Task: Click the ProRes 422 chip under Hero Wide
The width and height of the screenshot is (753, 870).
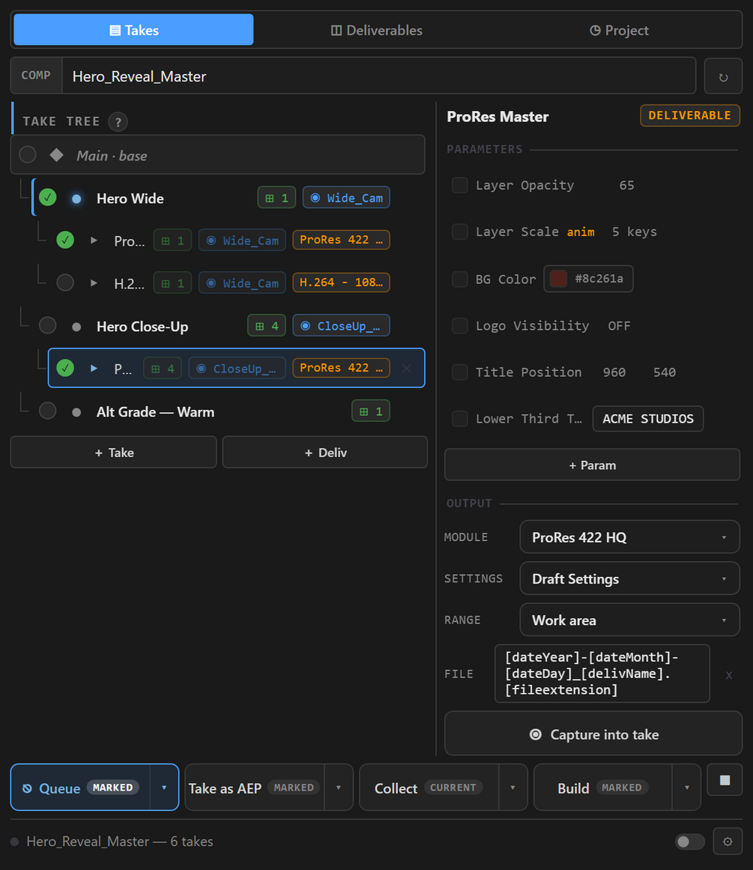Action: click(x=341, y=240)
